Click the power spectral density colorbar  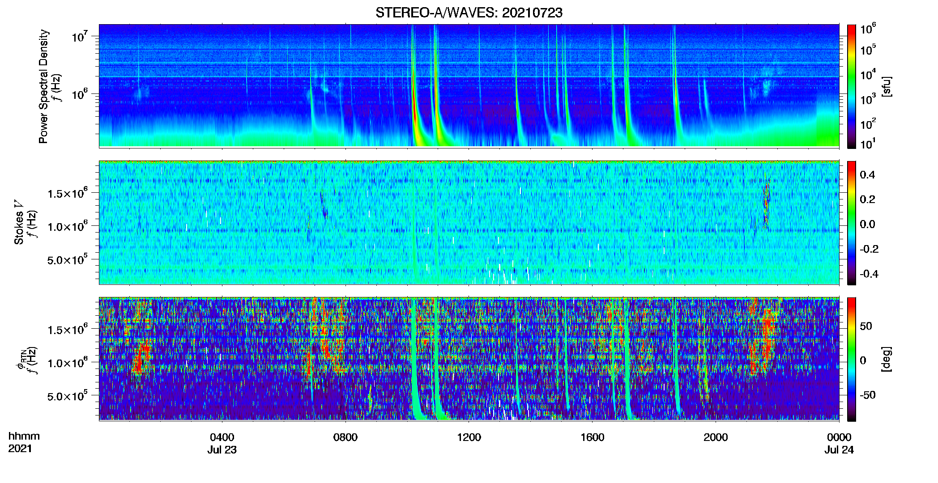852,86
